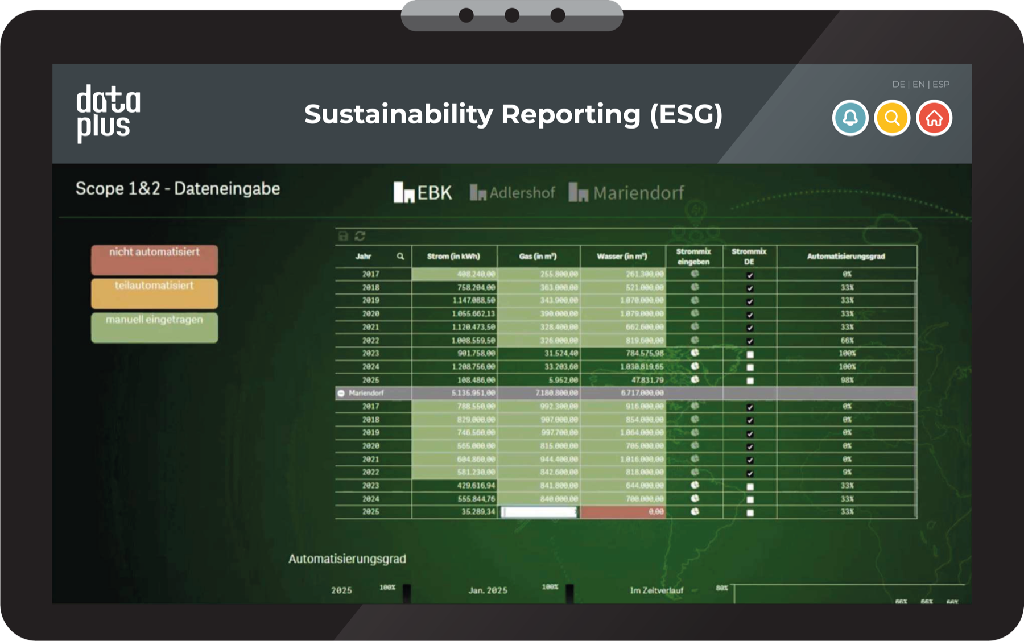
Task: Check Strommix DE in the 429.616,94 row
Action: [750, 486]
